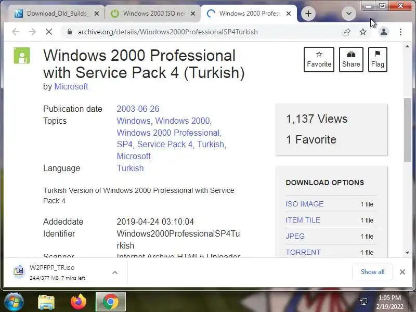Favorite this archive item
416x312 pixels.
click(x=319, y=59)
